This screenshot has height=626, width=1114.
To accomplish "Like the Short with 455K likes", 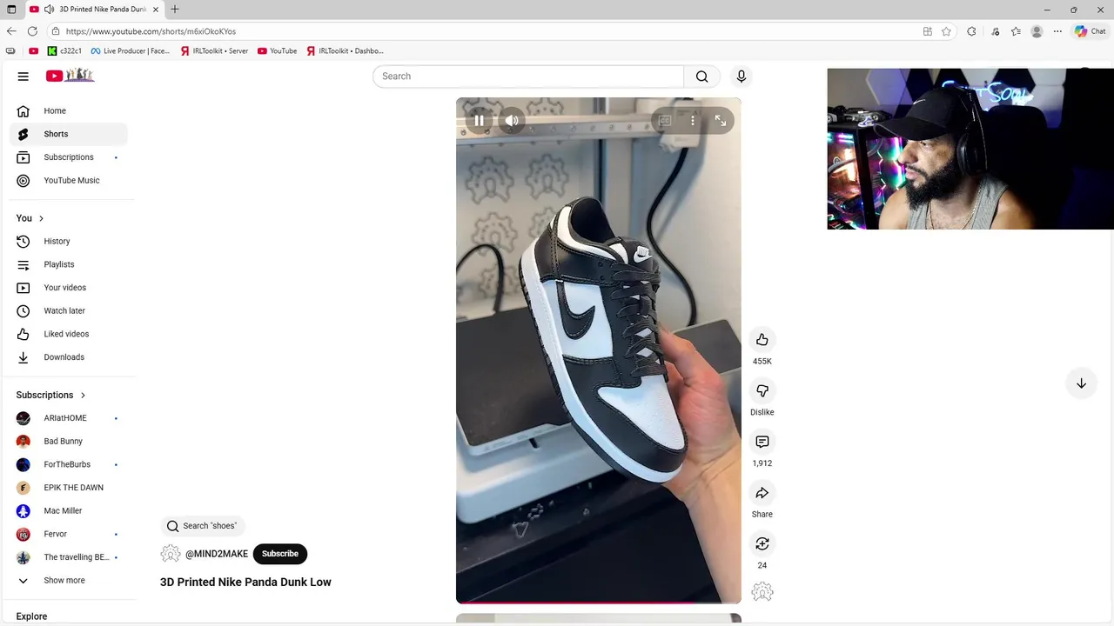I will [x=762, y=340].
